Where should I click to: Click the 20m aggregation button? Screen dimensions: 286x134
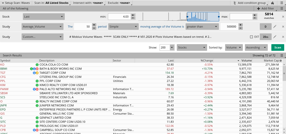point(266,37)
